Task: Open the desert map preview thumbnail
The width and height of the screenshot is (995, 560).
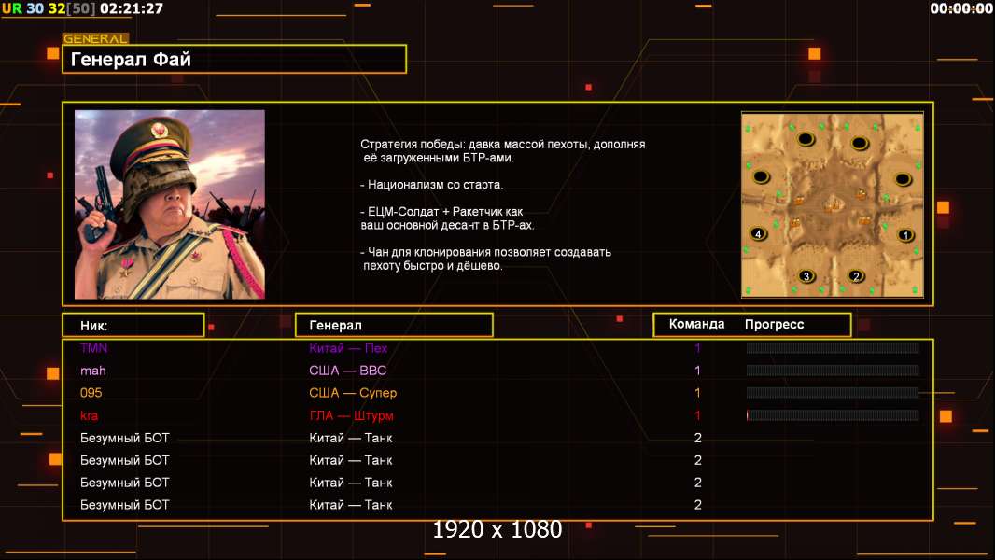Action: point(833,204)
